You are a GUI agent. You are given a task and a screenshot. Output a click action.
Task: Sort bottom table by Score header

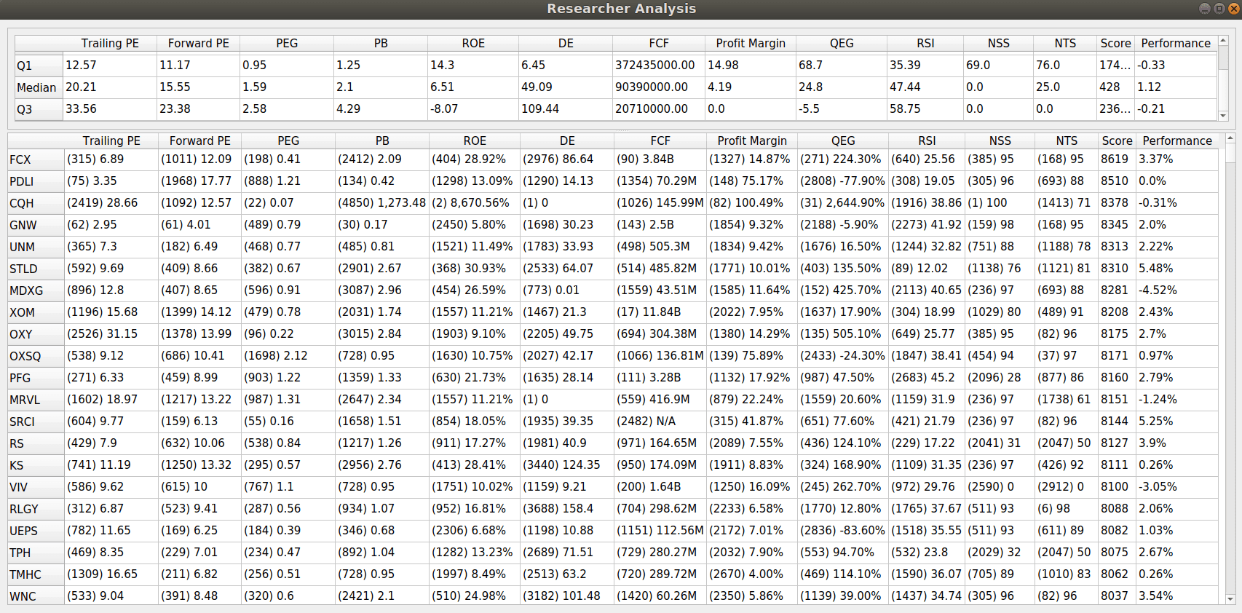(x=1117, y=141)
